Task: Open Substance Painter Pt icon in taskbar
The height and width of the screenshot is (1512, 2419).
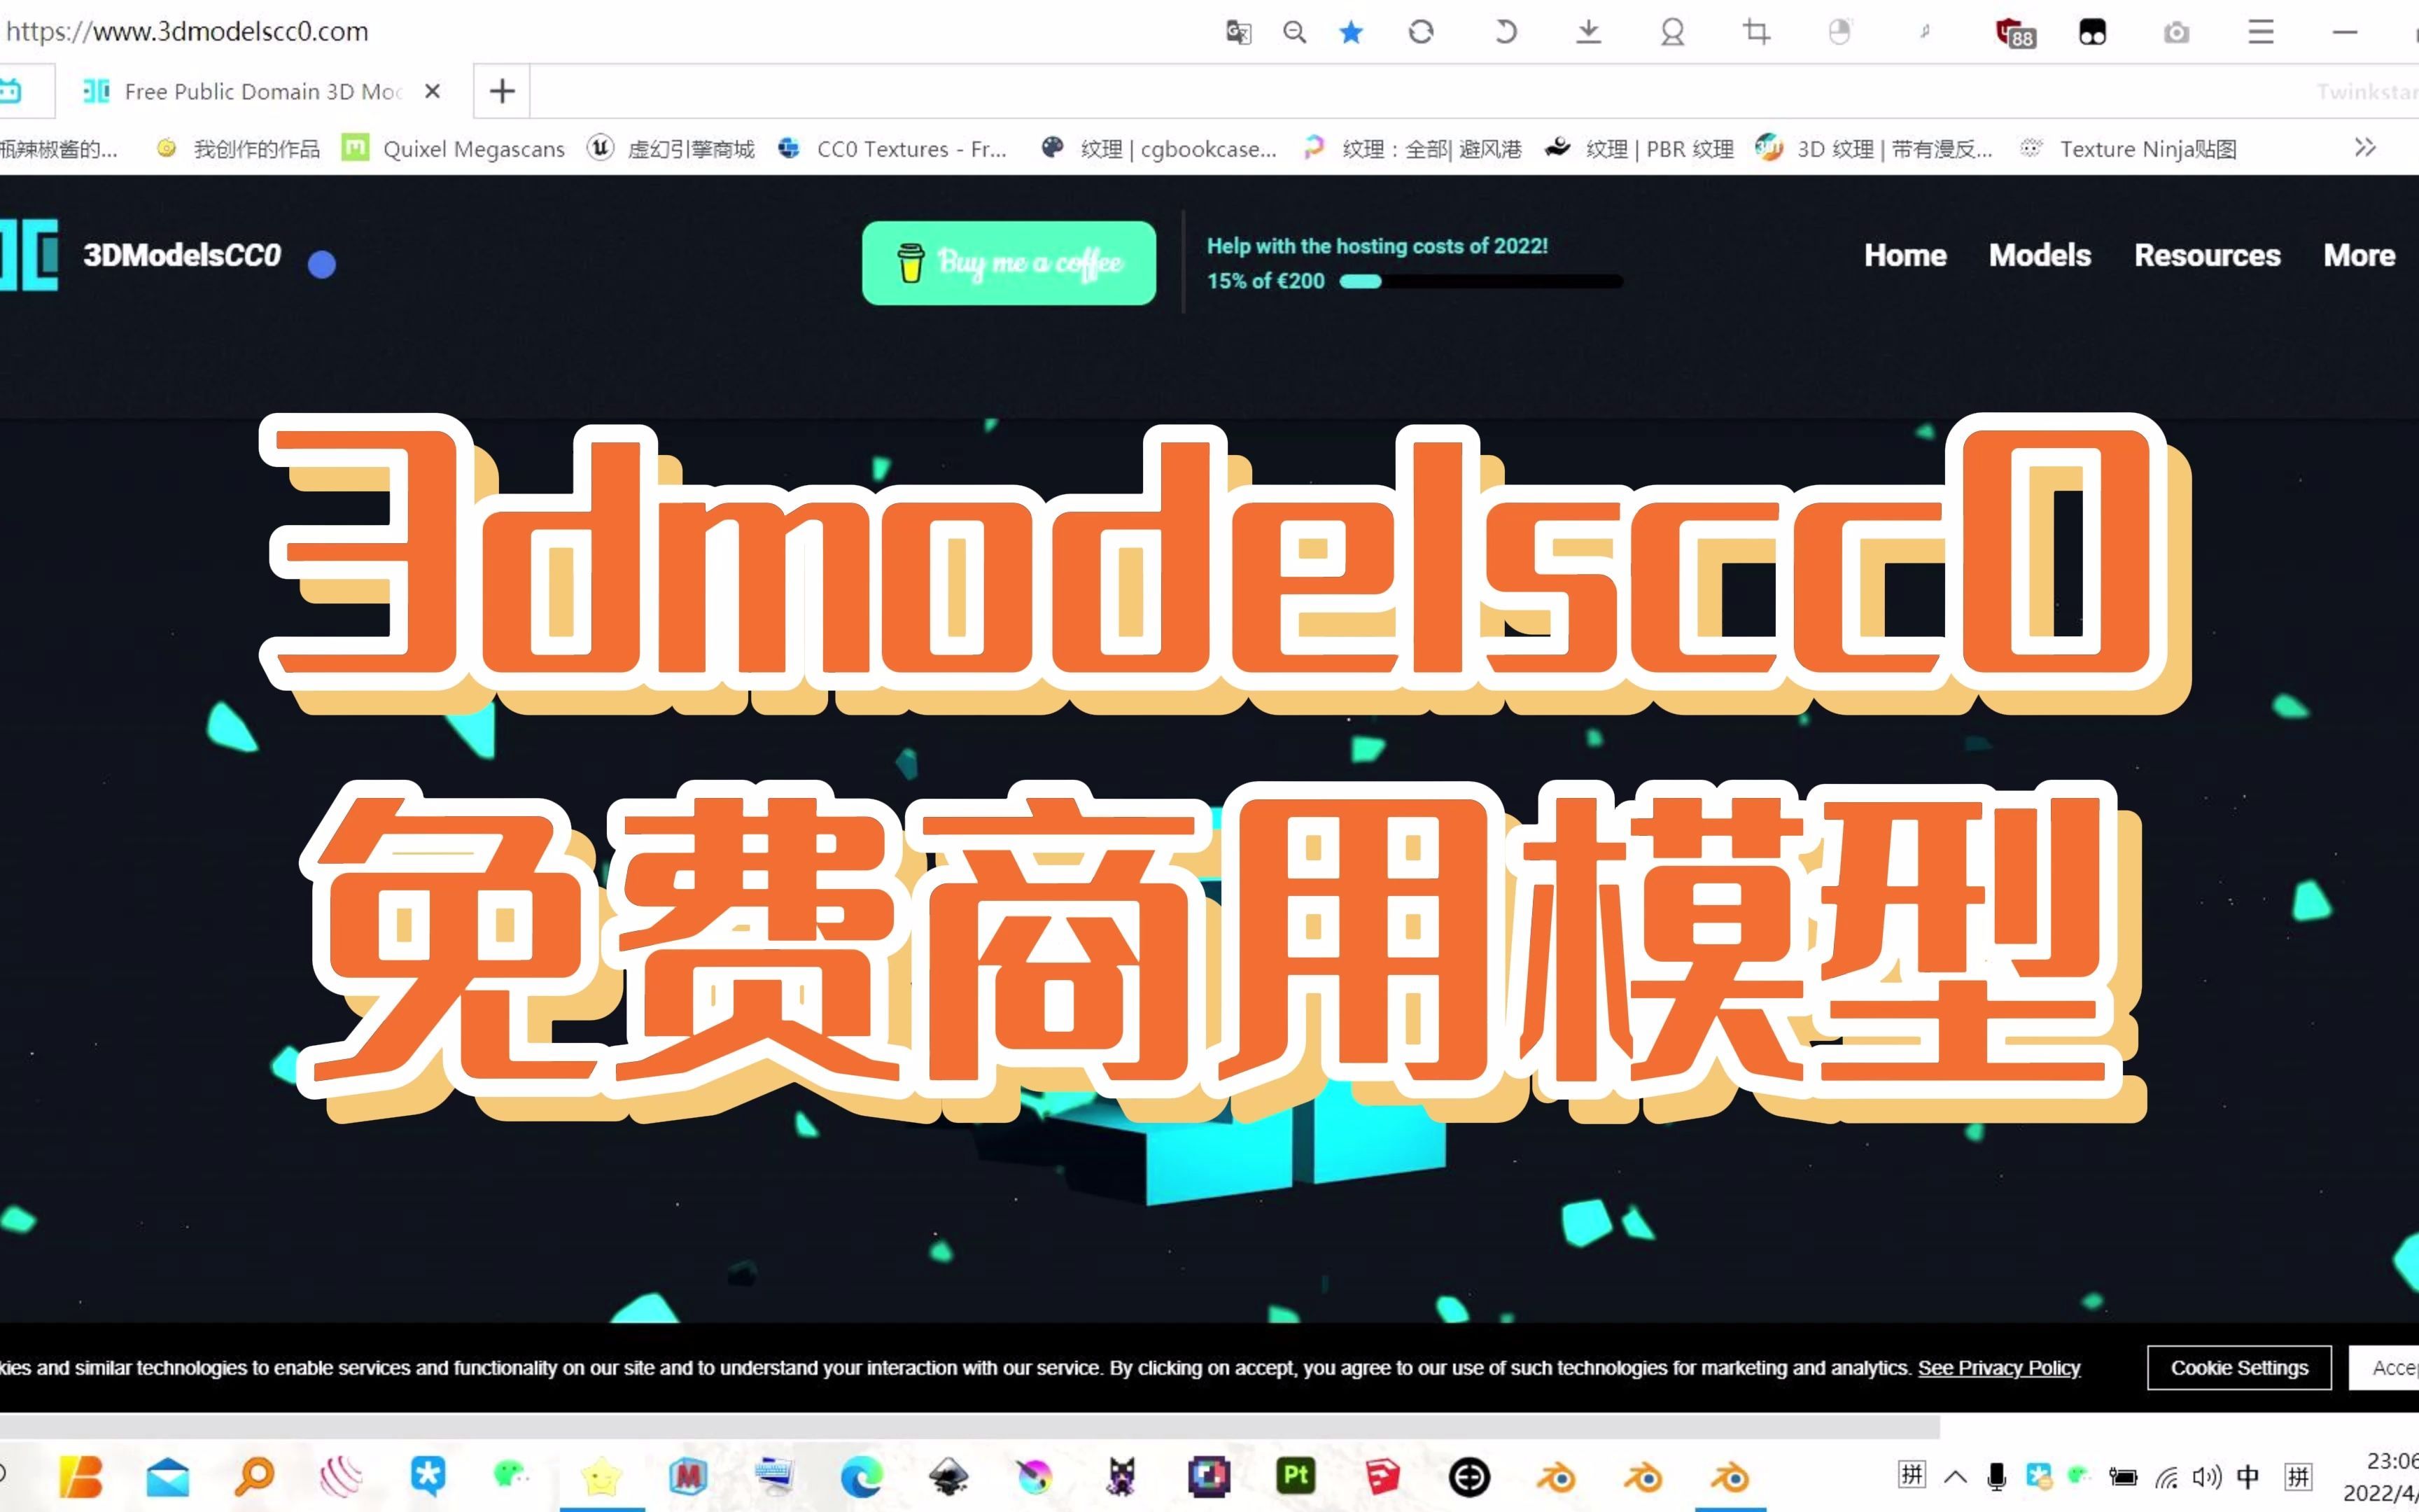Action: (x=1296, y=1476)
